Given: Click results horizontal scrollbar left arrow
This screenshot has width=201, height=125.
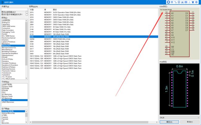Looking at the screenshot, I should 31,122.
